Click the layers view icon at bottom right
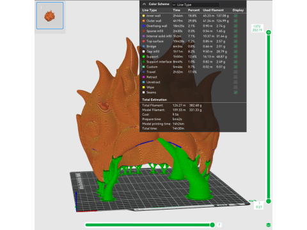This screenshot has height=230, width=307. 269,225
